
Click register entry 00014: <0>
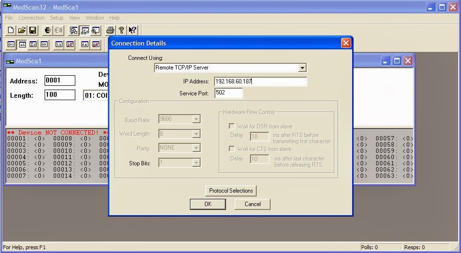(x=72, y=176)
